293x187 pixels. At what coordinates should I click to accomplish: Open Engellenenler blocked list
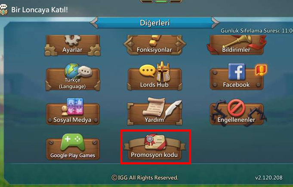(237, 112)
